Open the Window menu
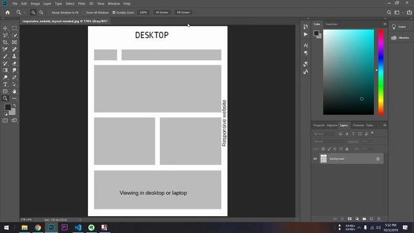 click(x=114, y=4)
